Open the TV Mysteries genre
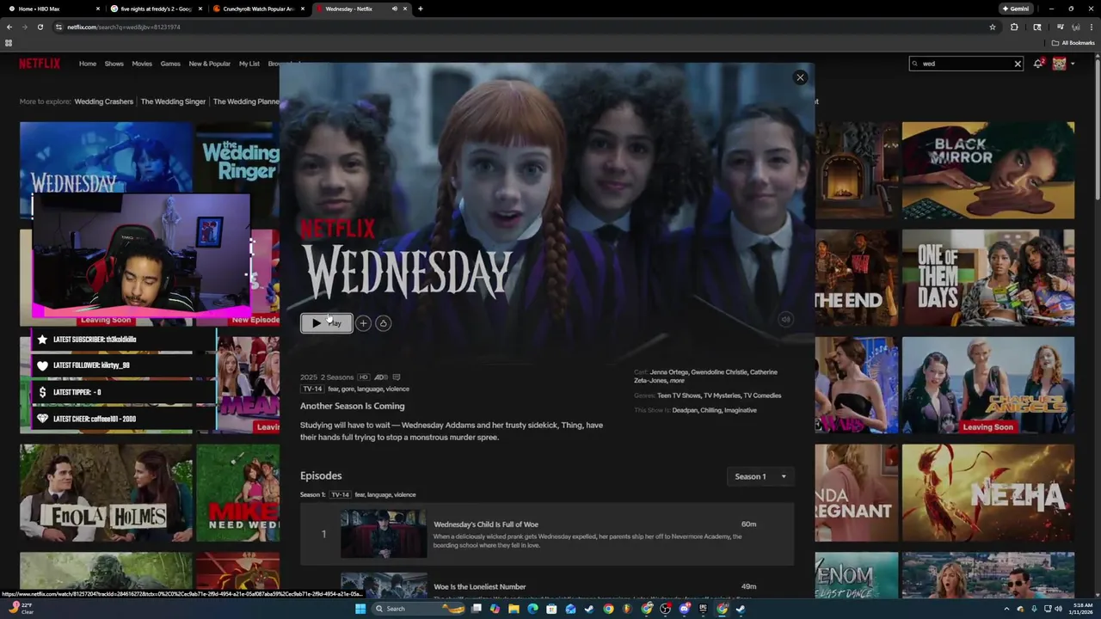The width and height of the screenshot is (1101, 619). [722, 395]
